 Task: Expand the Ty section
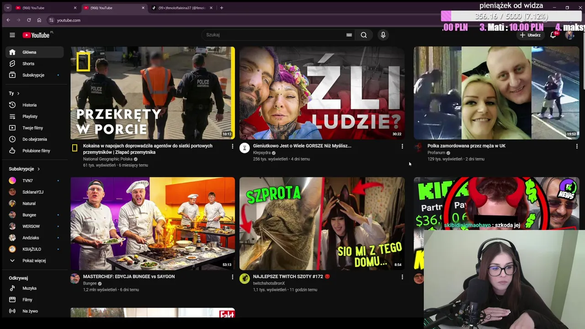pos(14,93)
